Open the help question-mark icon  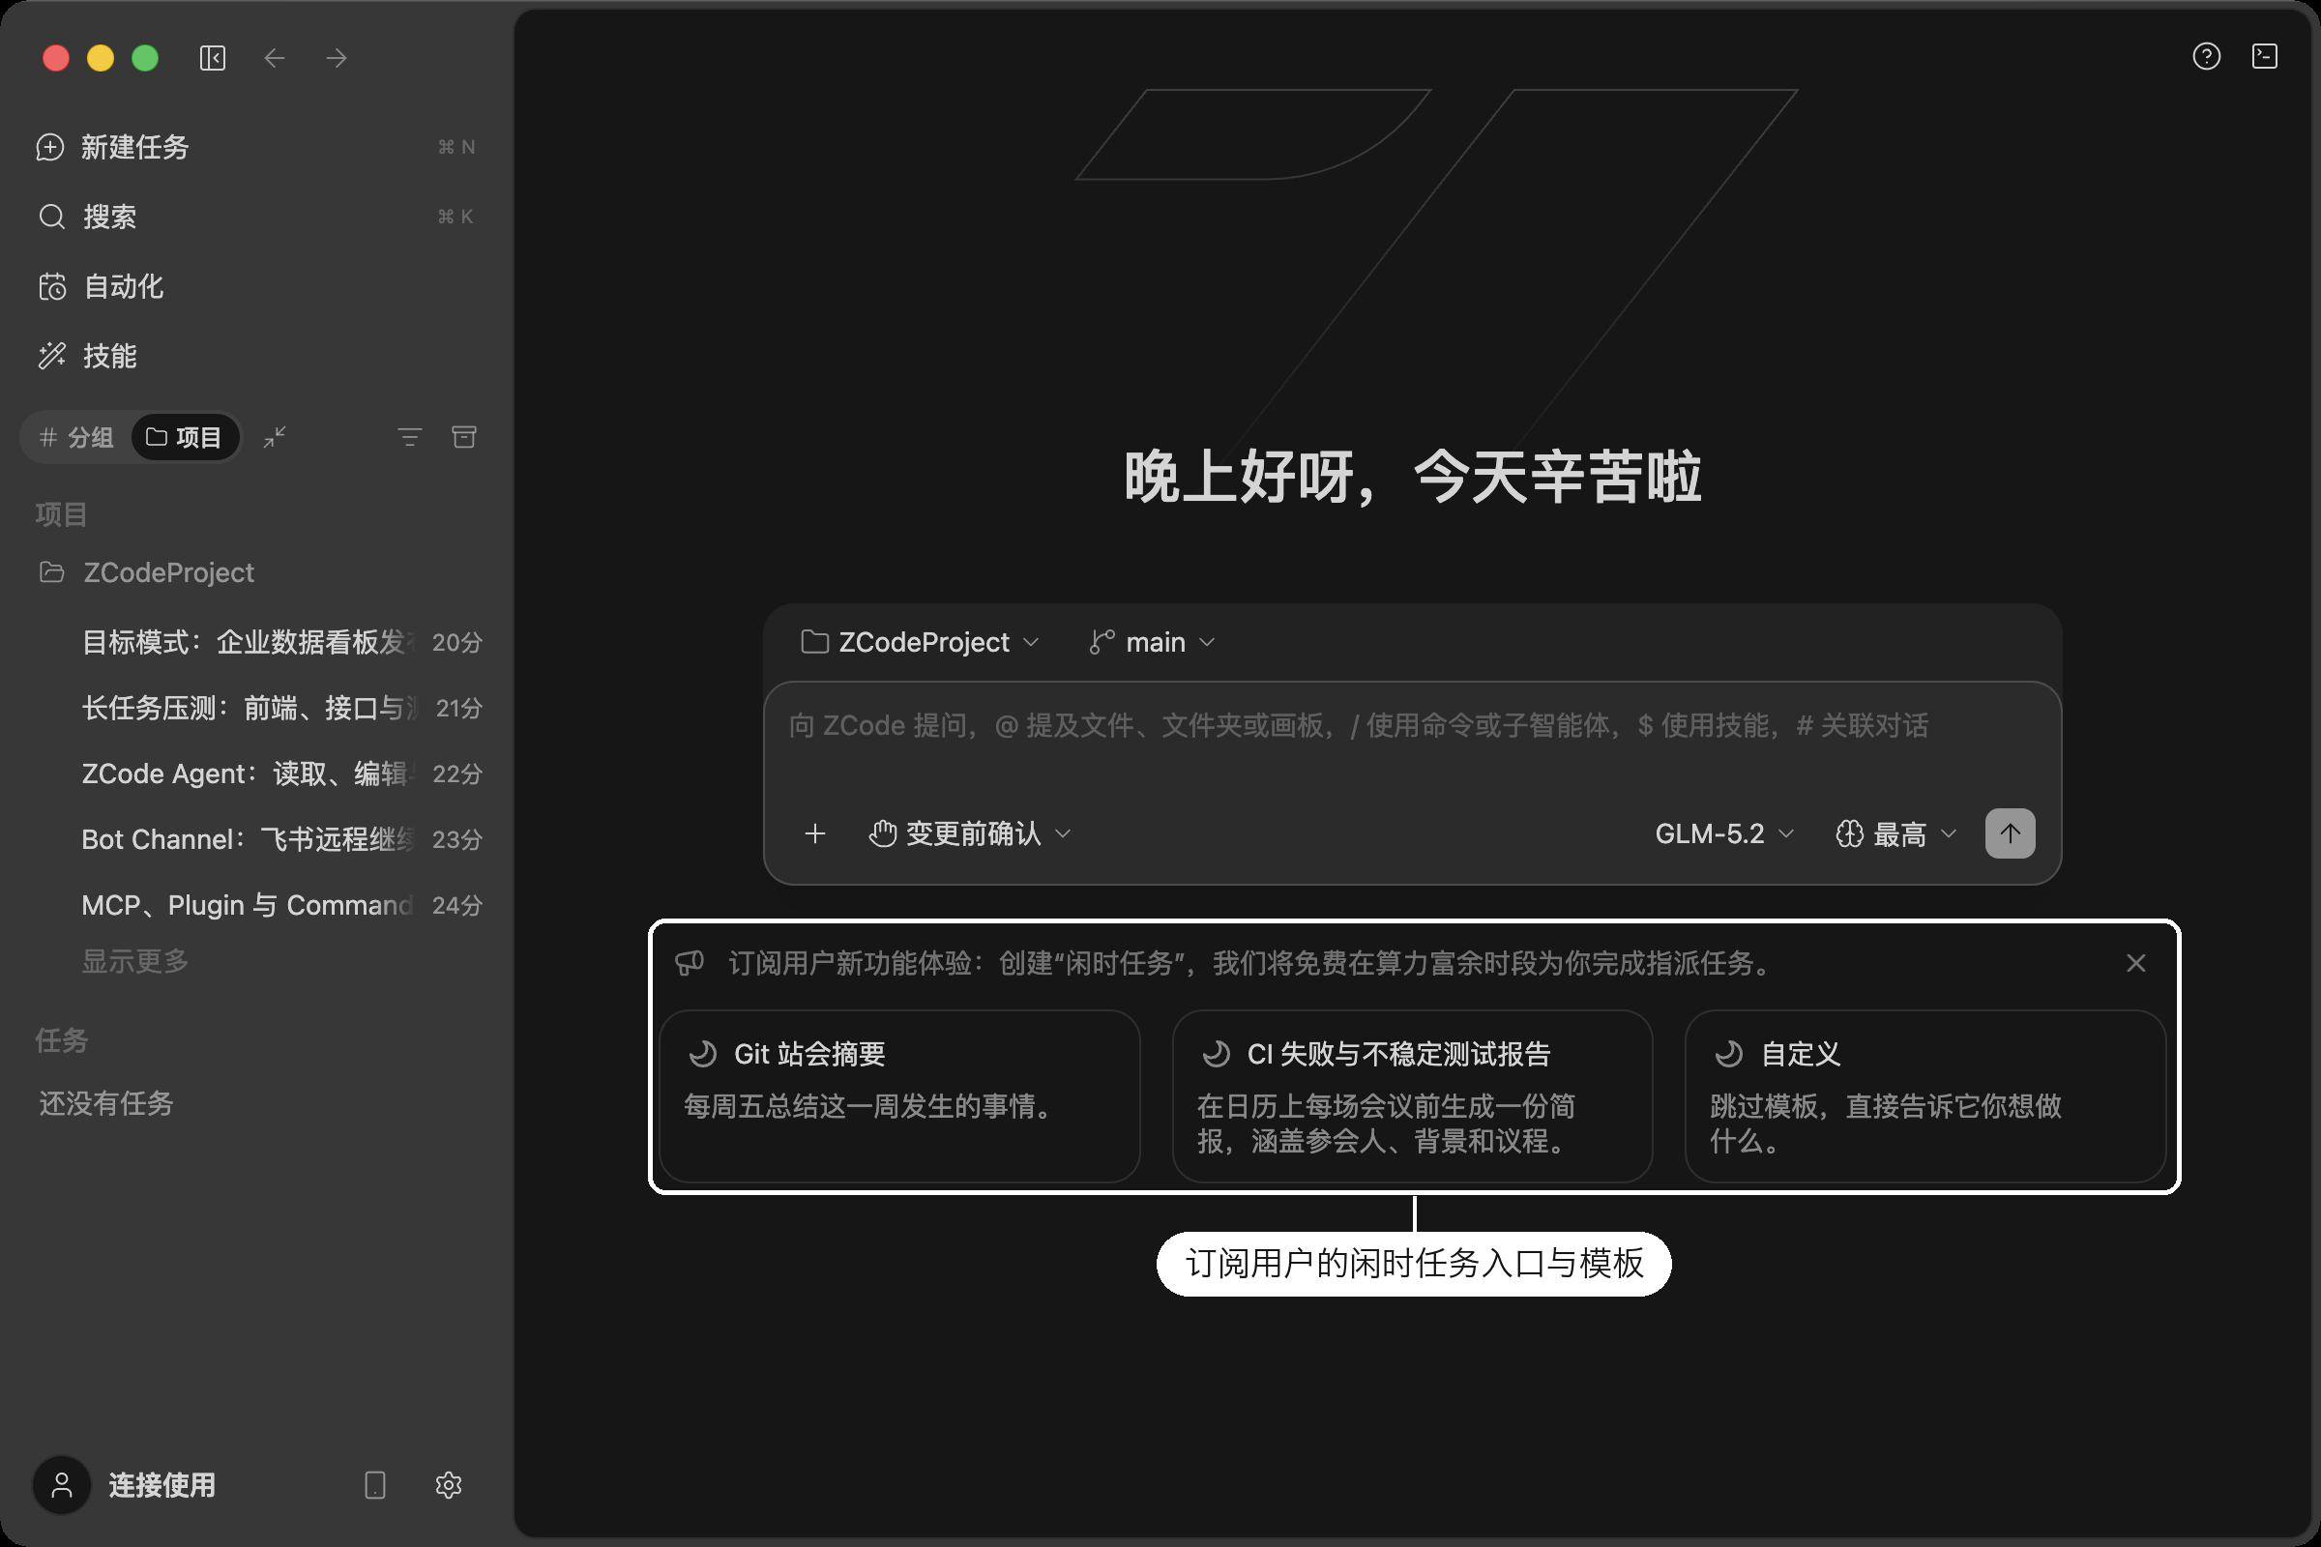pos(2207,56)
